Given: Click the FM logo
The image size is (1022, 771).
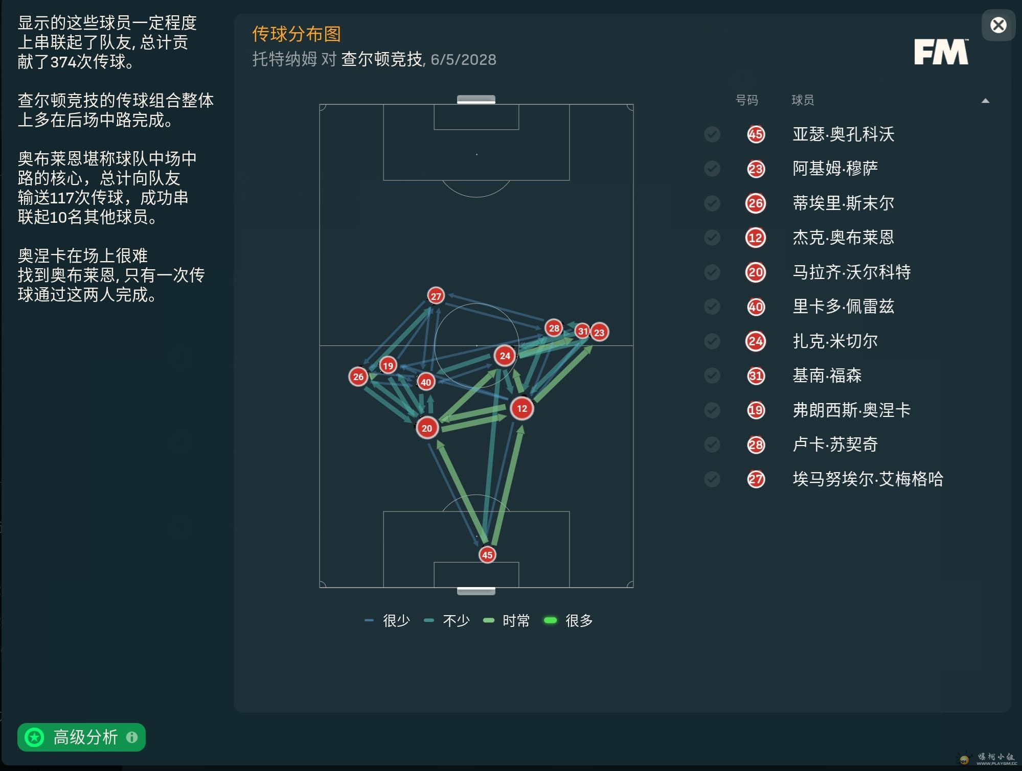Looking at the screenshot, I should [x=941, y=52].
